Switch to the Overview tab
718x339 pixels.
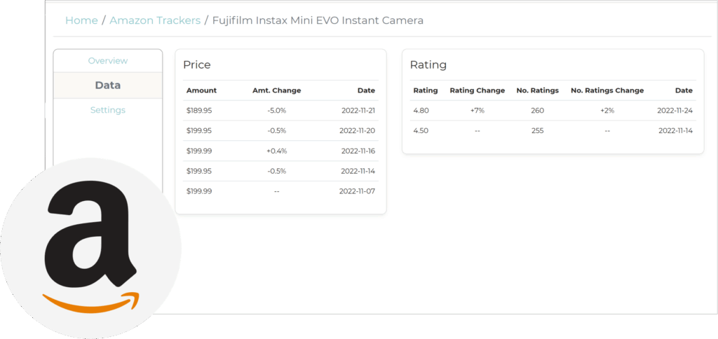tap(108, 61)
